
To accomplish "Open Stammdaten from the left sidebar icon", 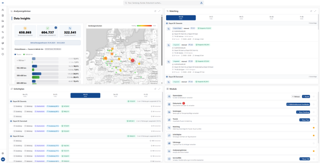I will 2,10.
